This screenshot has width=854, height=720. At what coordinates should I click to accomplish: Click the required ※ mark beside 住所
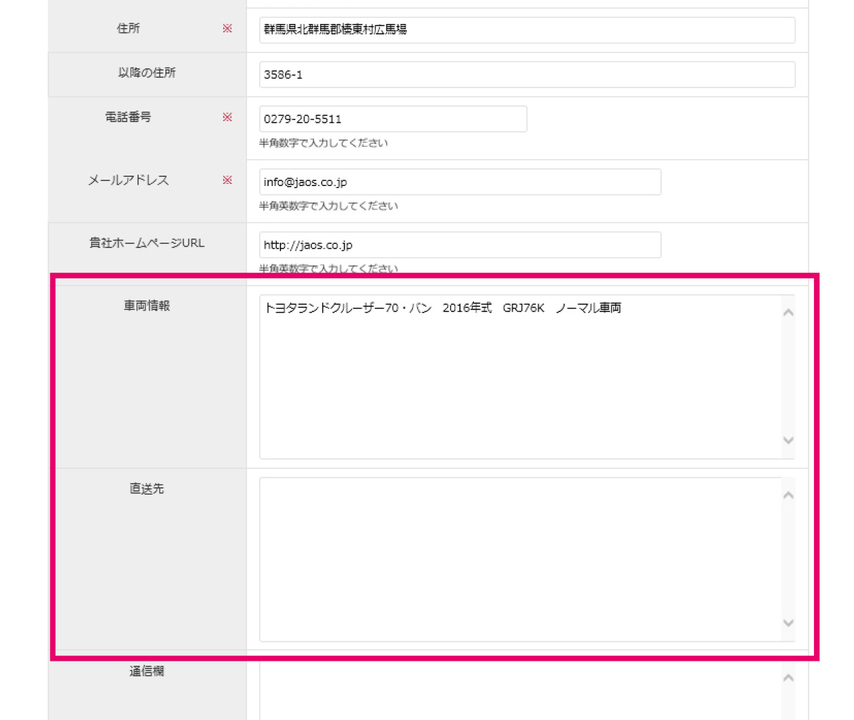tap(227, 28)
